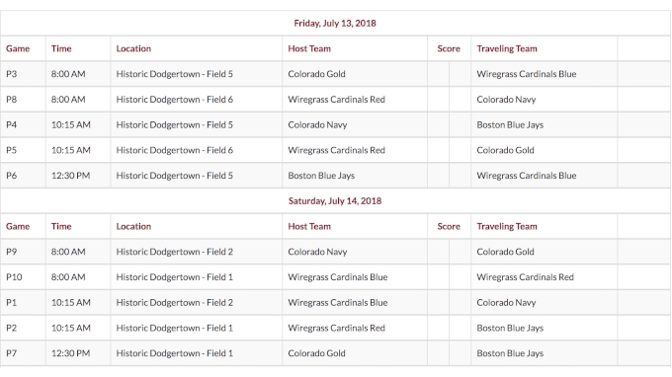Open Wiregrass Cardinals Red host in game P5
The height and width of the screenshot is (377, 672).
tap(336, 150)
